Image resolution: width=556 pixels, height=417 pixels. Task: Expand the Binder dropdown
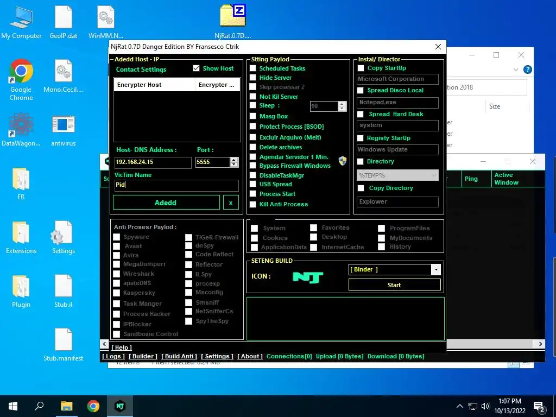[436, 269]
